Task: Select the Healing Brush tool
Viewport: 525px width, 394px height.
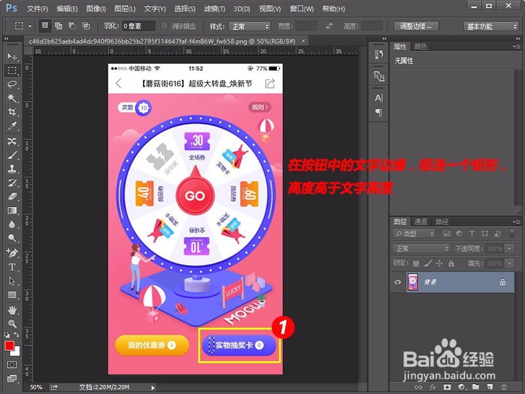Action: [x=12, y=141]
